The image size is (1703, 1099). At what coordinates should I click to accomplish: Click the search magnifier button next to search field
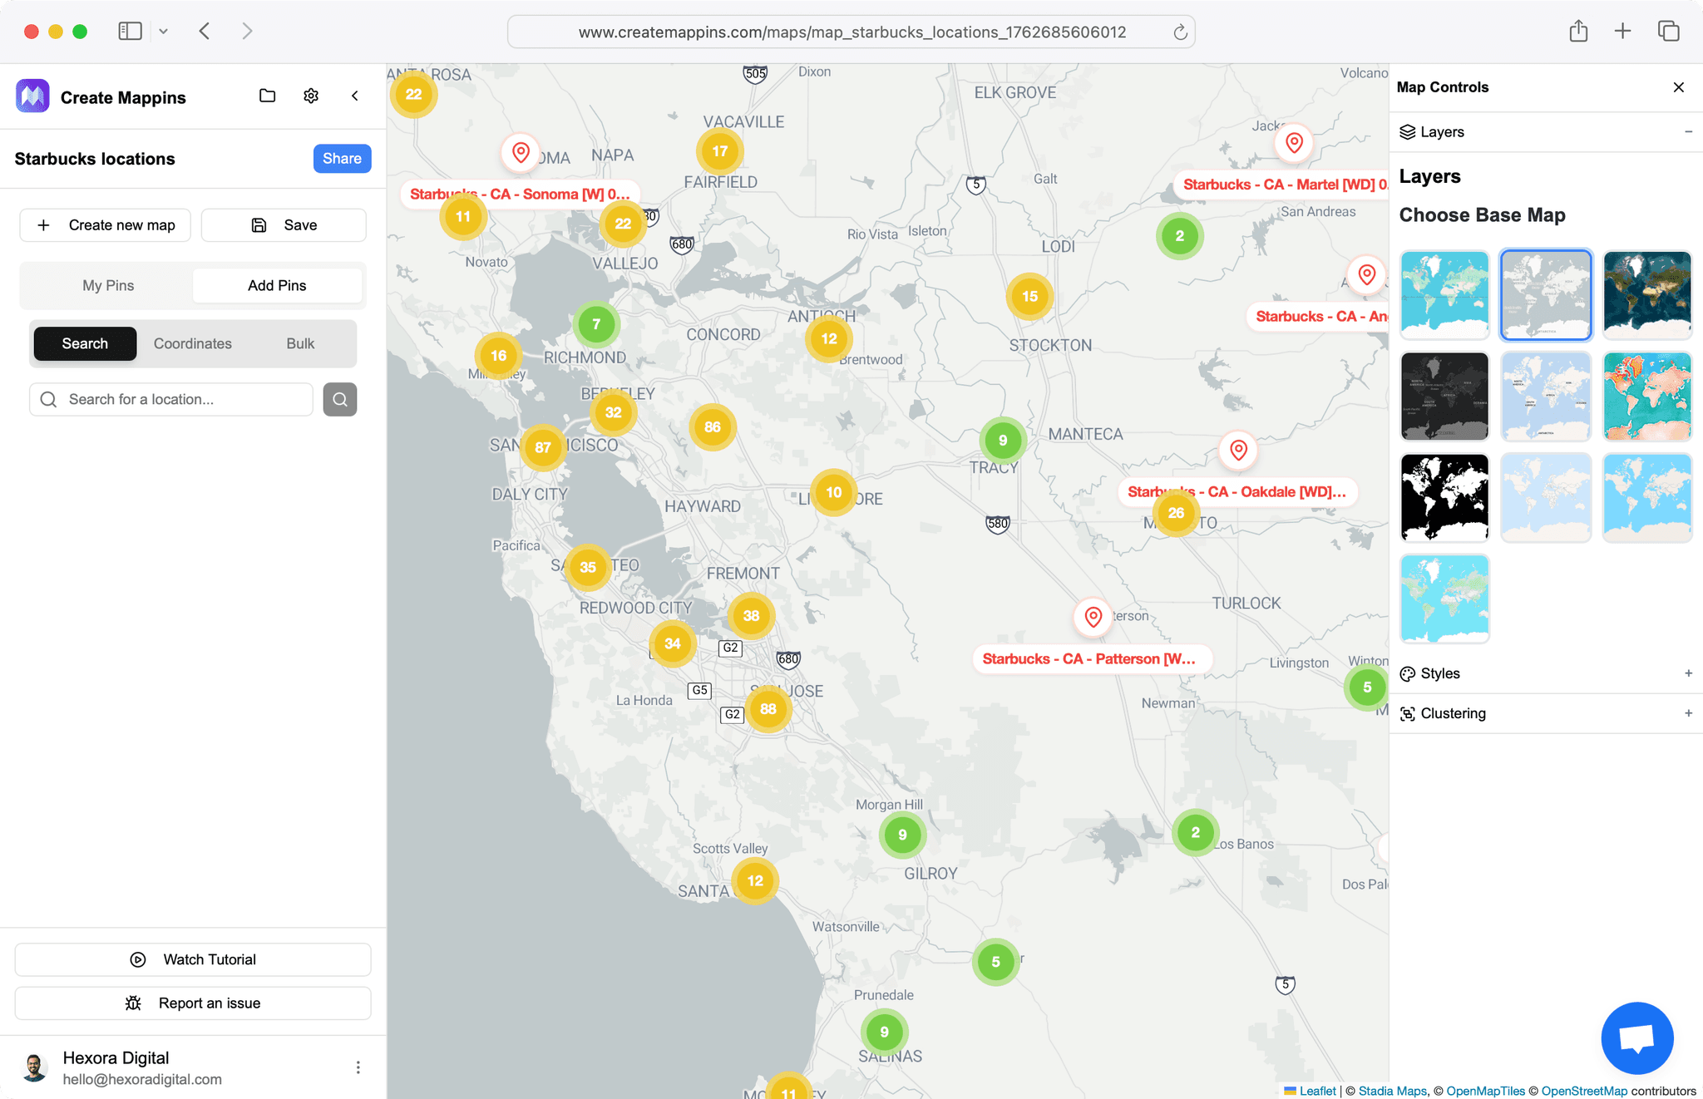click(340, 399)
